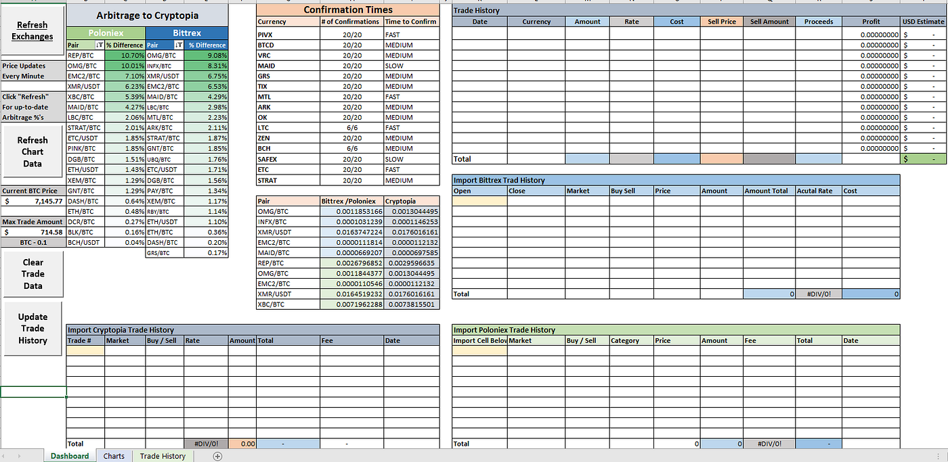This screenshot has height=462, width=948.
Task: Select Import Cryptopia Trade History title
Action: tap(253, 329)
